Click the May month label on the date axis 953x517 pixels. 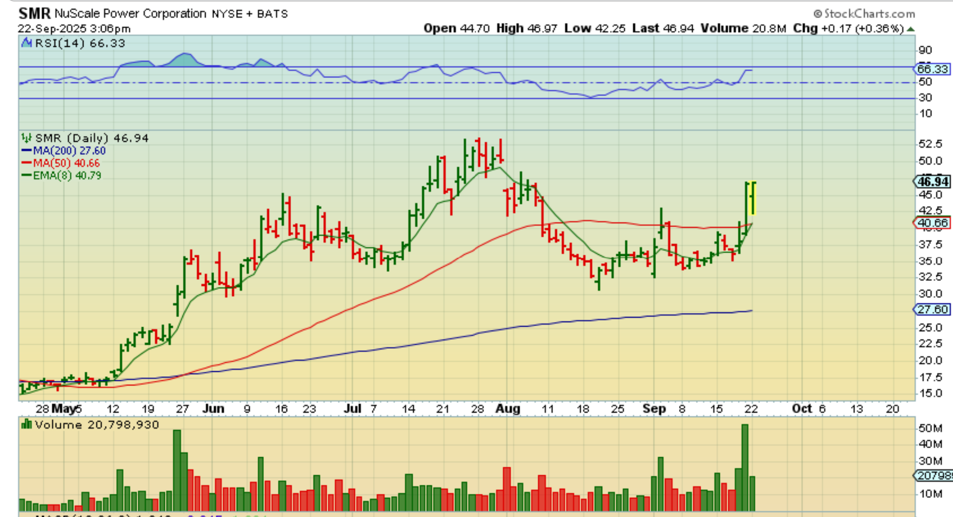tap(64, 409)
